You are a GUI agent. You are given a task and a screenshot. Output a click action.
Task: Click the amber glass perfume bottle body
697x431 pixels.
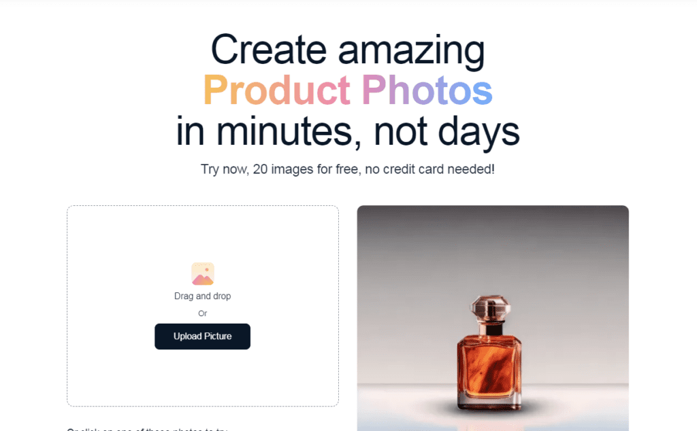click(x=489, y=371)
